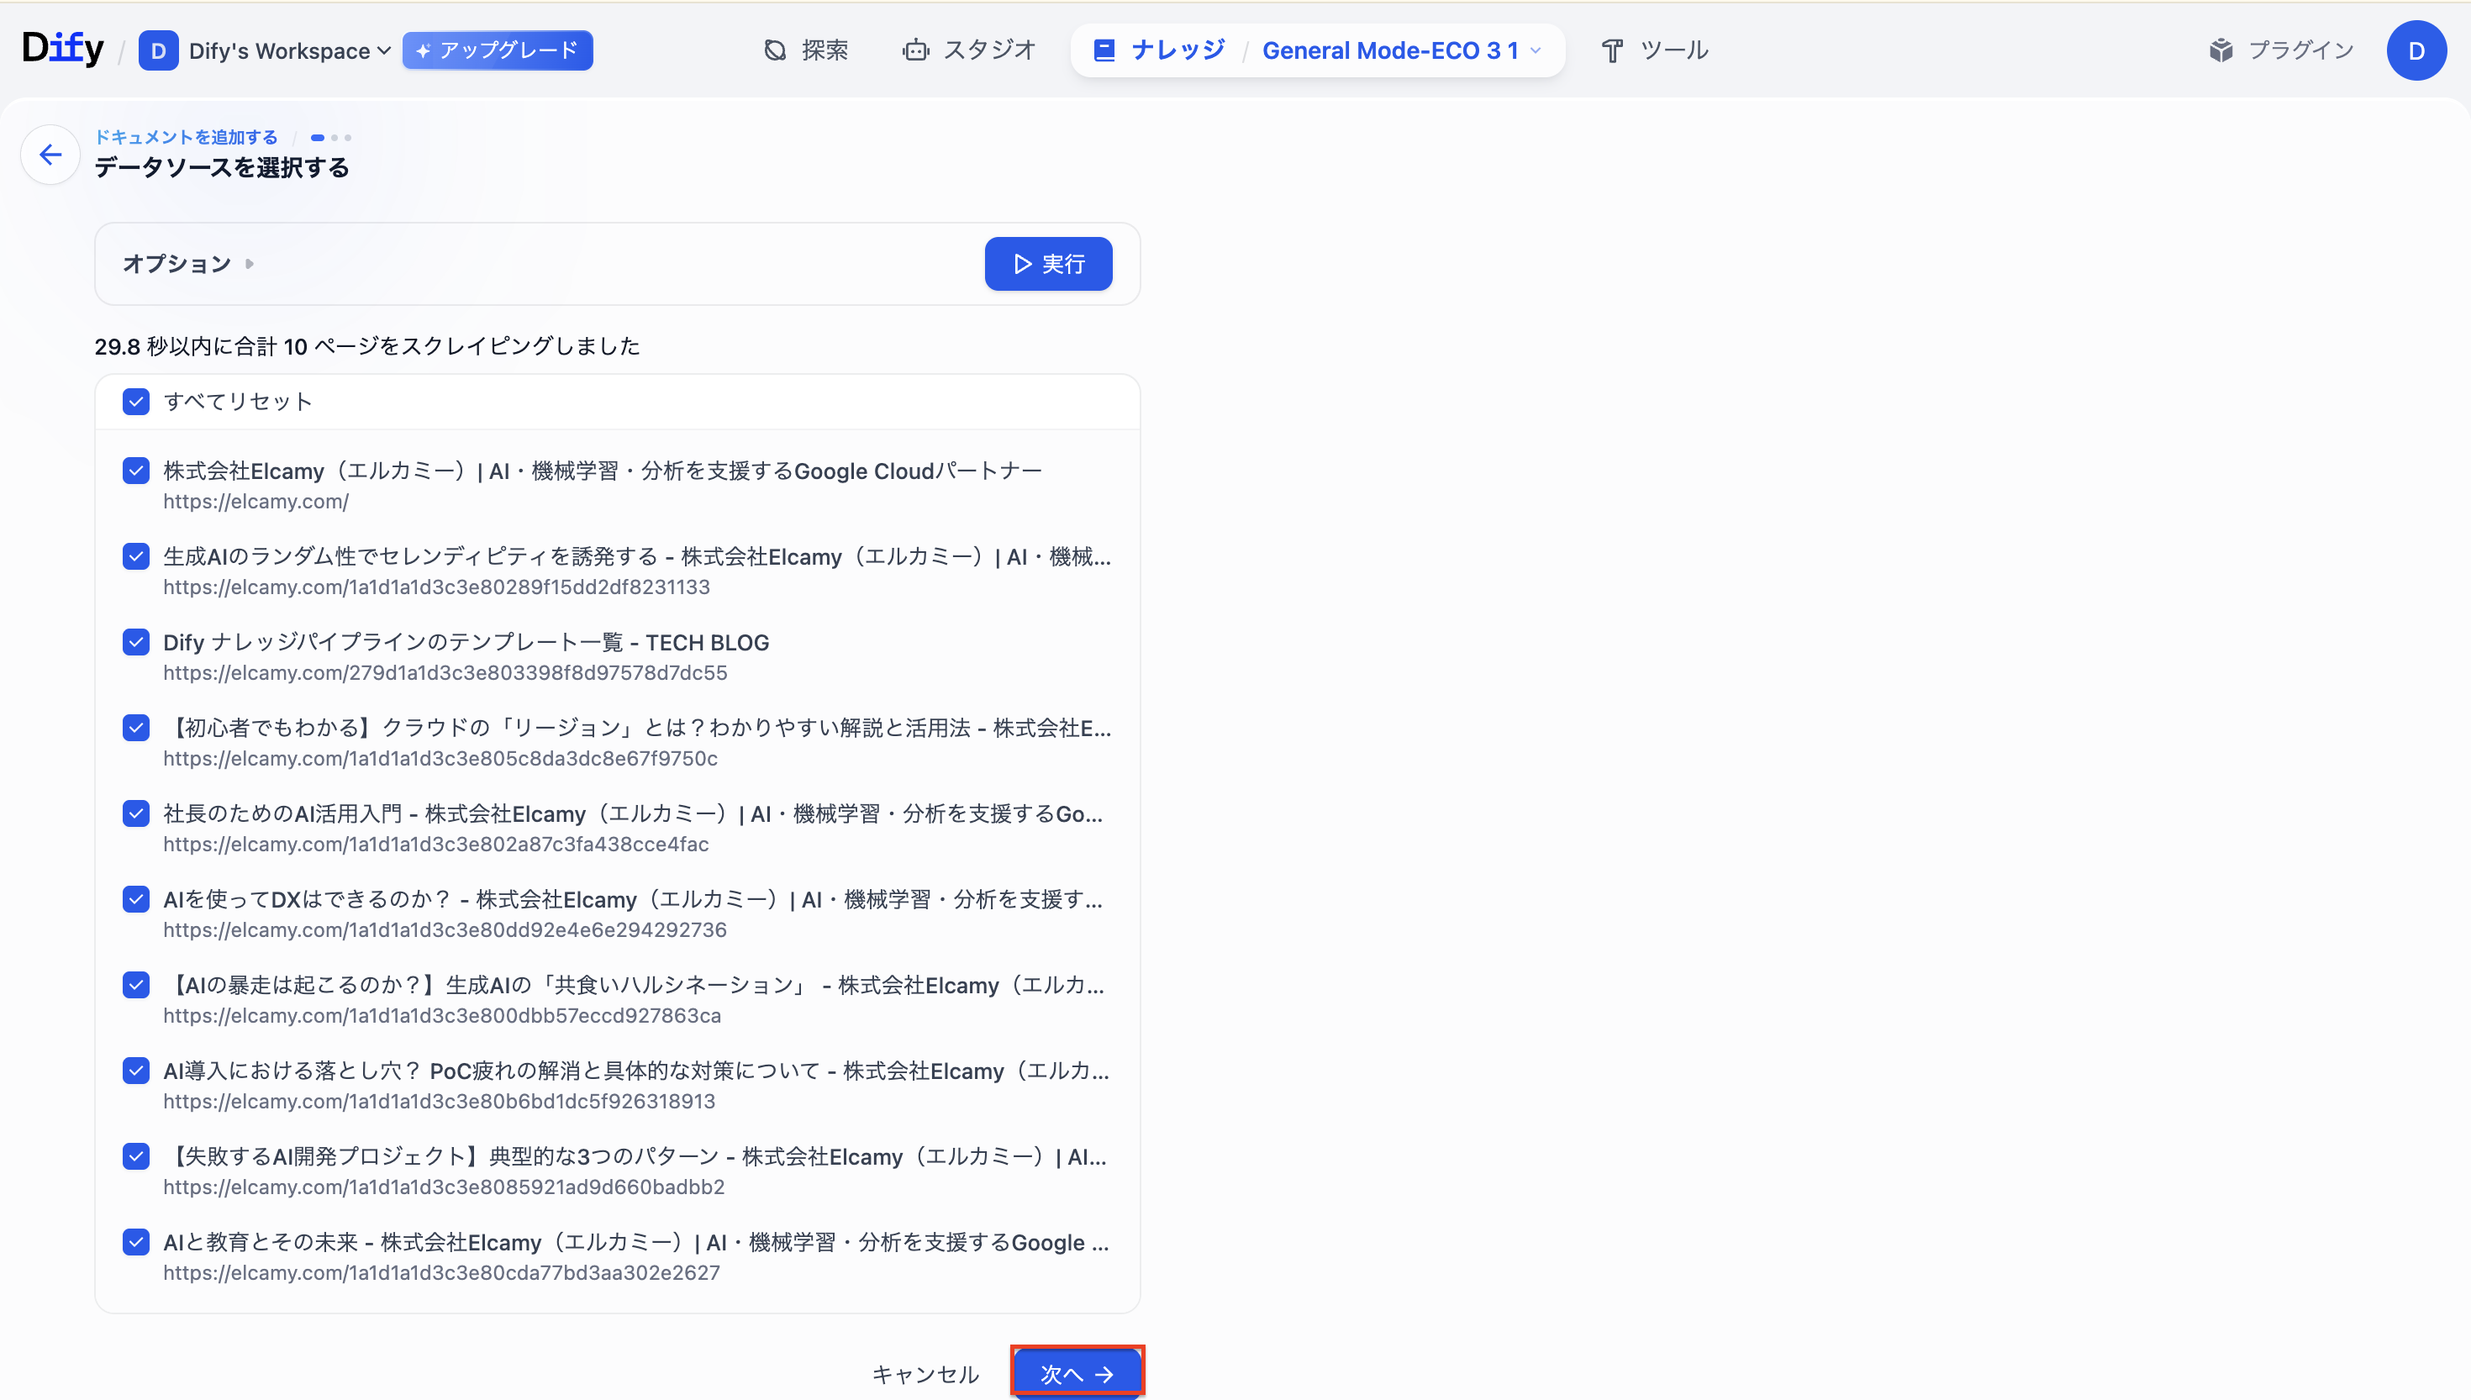This screenshot has width=2471, height=1400.
Task: Click the back arrow button
Action: tap(50, 155)
